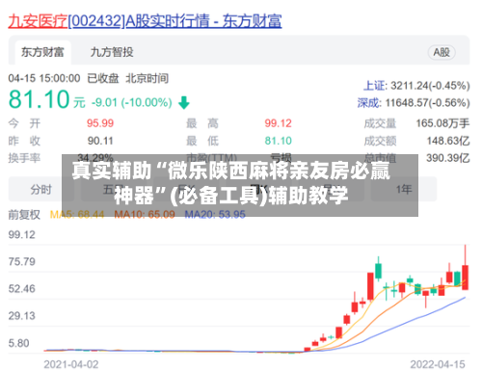This screenshot has width=482, height=371.
Task: Click the 99.12 highest price value
Action: pos(278,123)
